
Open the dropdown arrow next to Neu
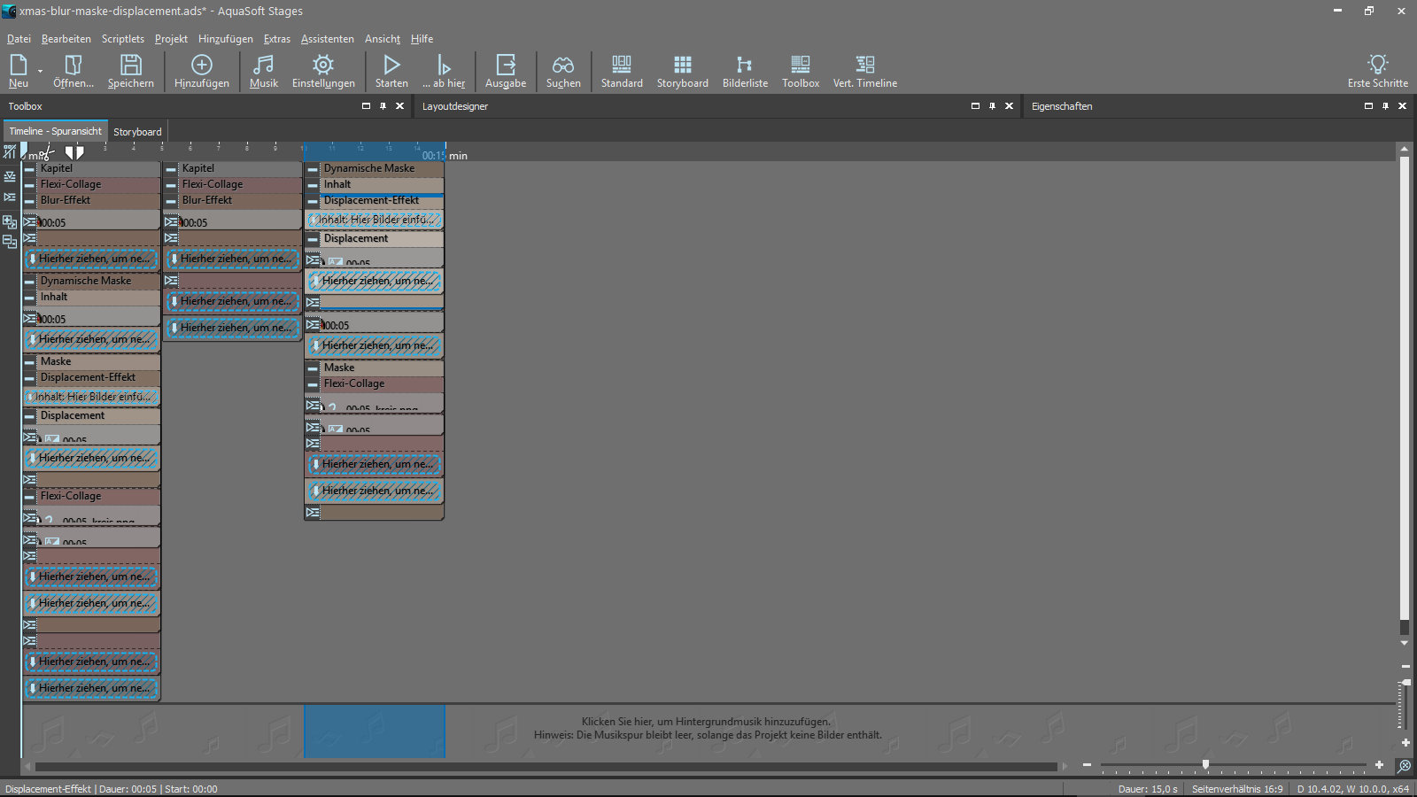40,71
